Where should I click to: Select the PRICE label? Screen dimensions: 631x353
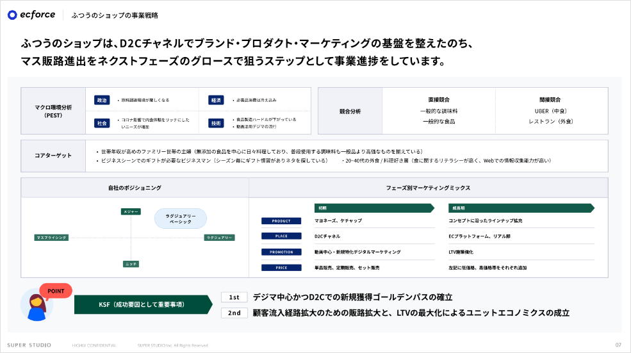(281, 268)
